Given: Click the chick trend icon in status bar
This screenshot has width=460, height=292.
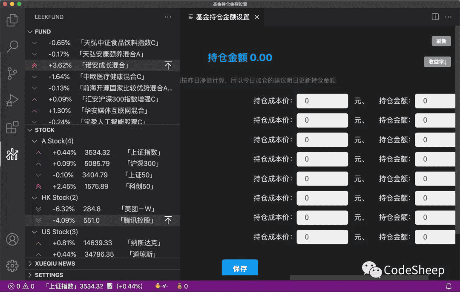Looking at the screenshot, I should coord(161,286).
